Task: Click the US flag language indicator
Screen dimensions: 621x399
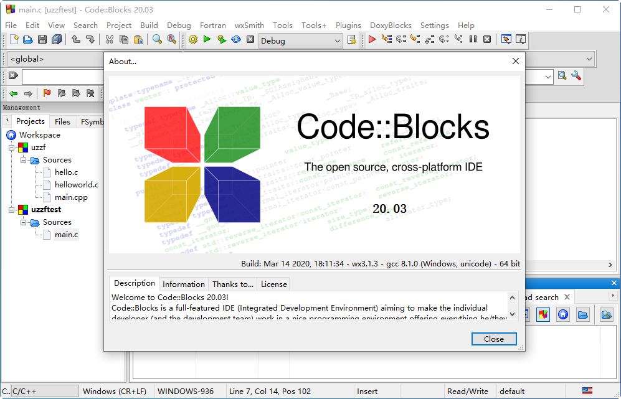Action: pos(587,391)
